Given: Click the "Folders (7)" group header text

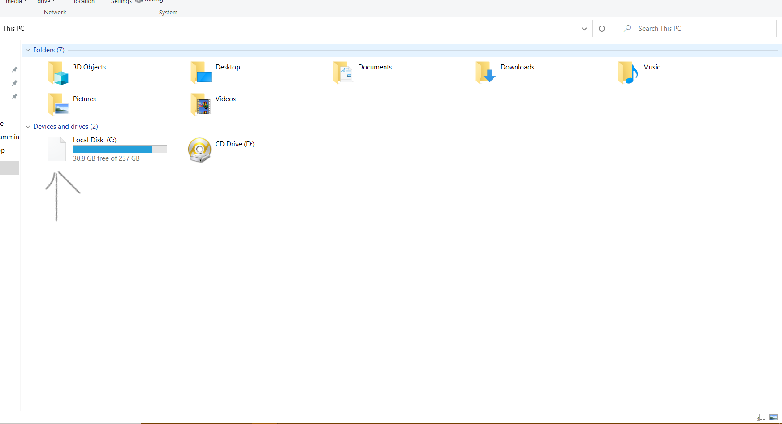Looking at the screenshot, I should pyautogui.click(x=49, y=50).
